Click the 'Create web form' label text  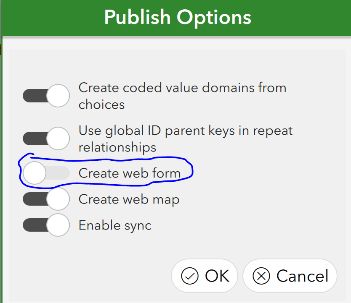pyautogui.click(x=130, y=173)
